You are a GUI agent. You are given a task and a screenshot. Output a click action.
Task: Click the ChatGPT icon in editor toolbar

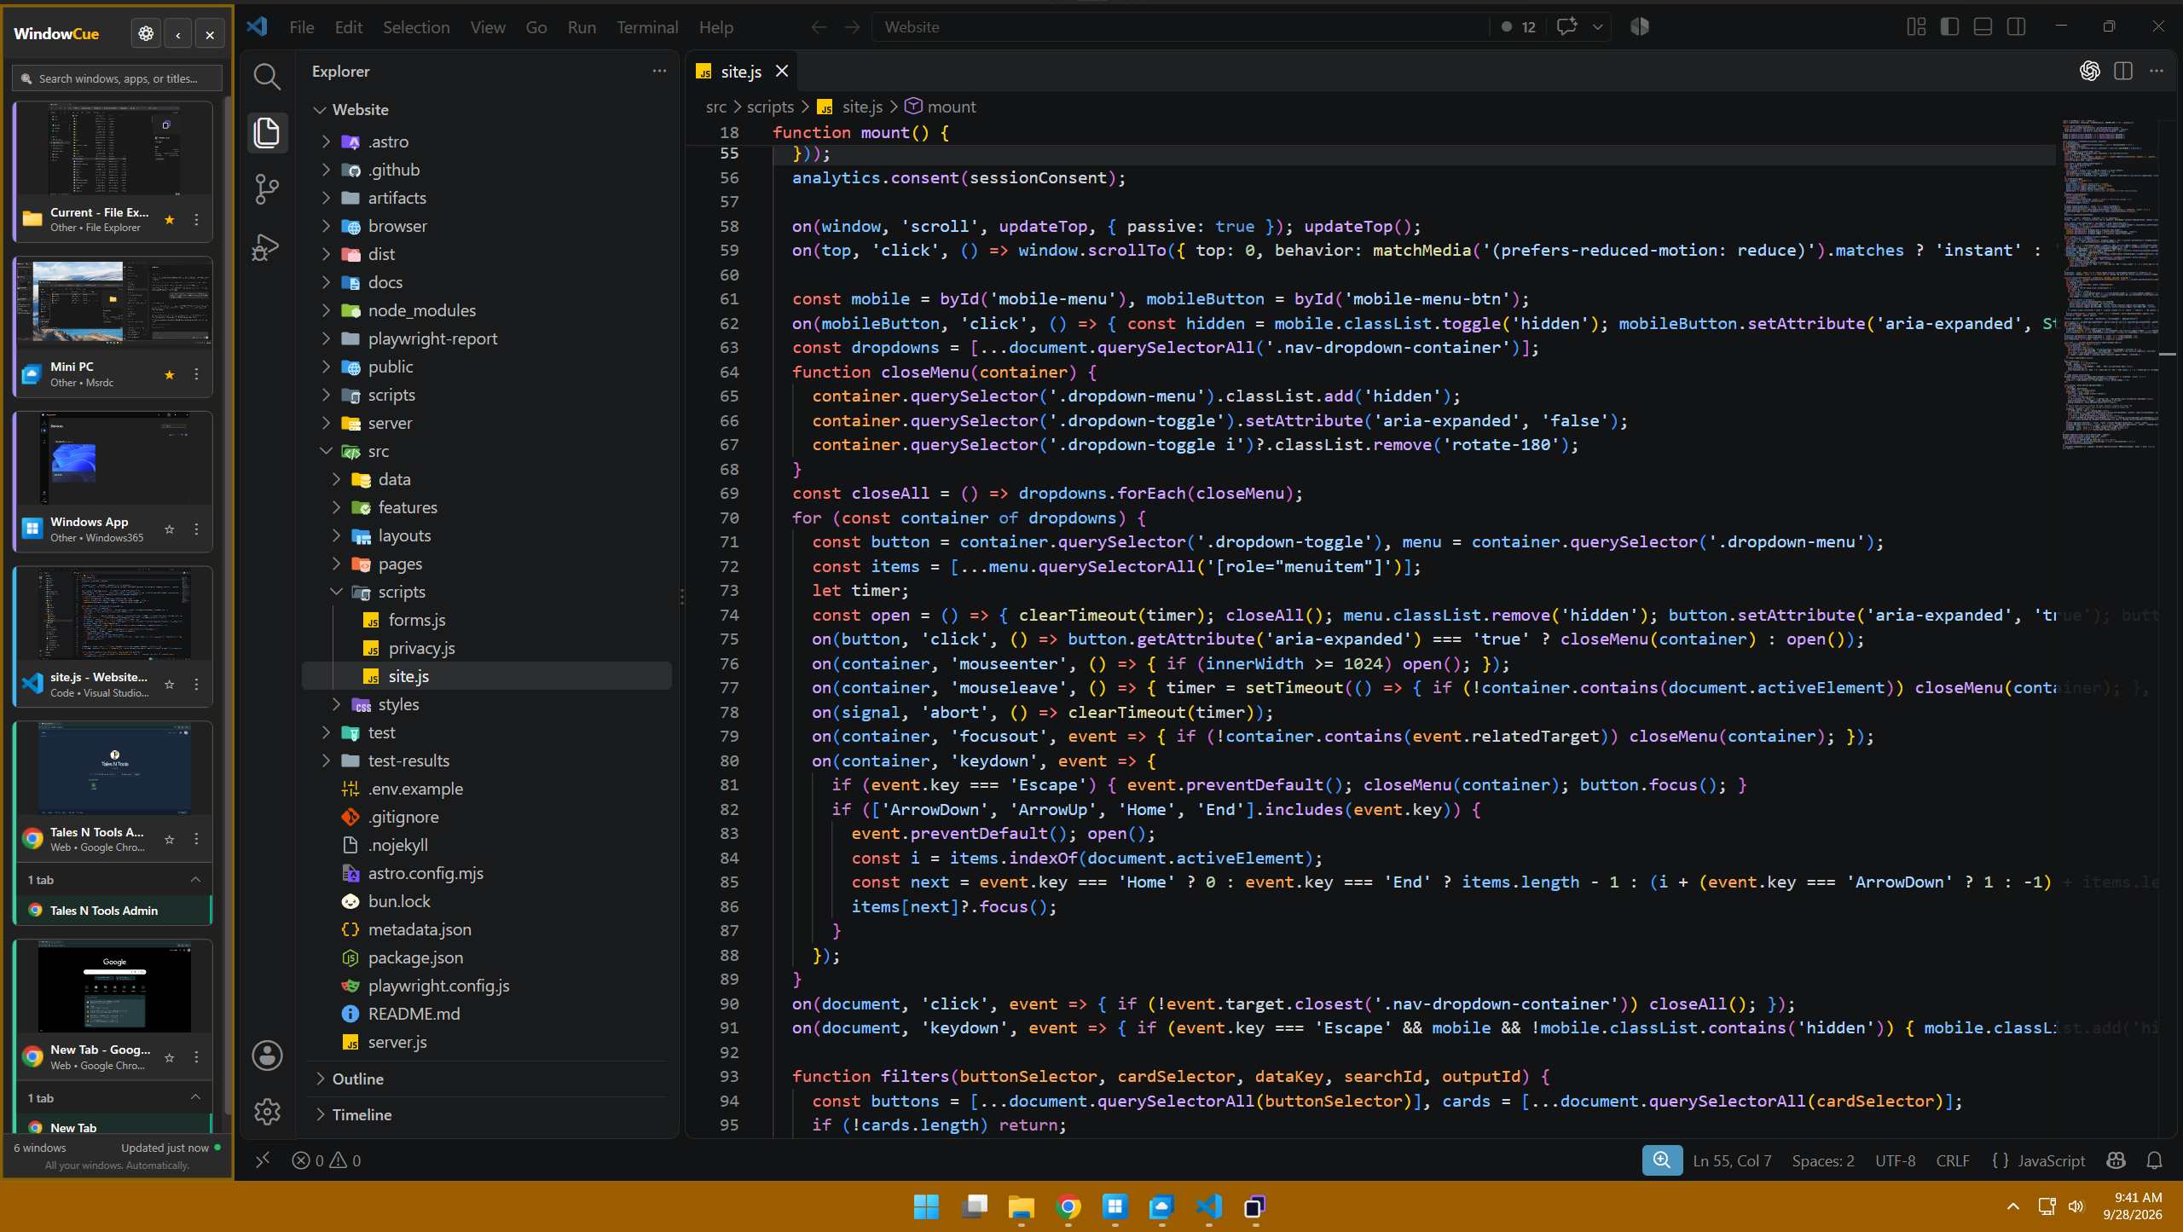click(x=2090, y=72)
